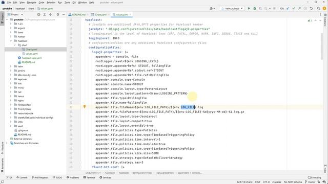Image resolution: width=328 pixels, height=184 pixels.
Task: Show Git history clock icon
Action: (x=305, y=9)
